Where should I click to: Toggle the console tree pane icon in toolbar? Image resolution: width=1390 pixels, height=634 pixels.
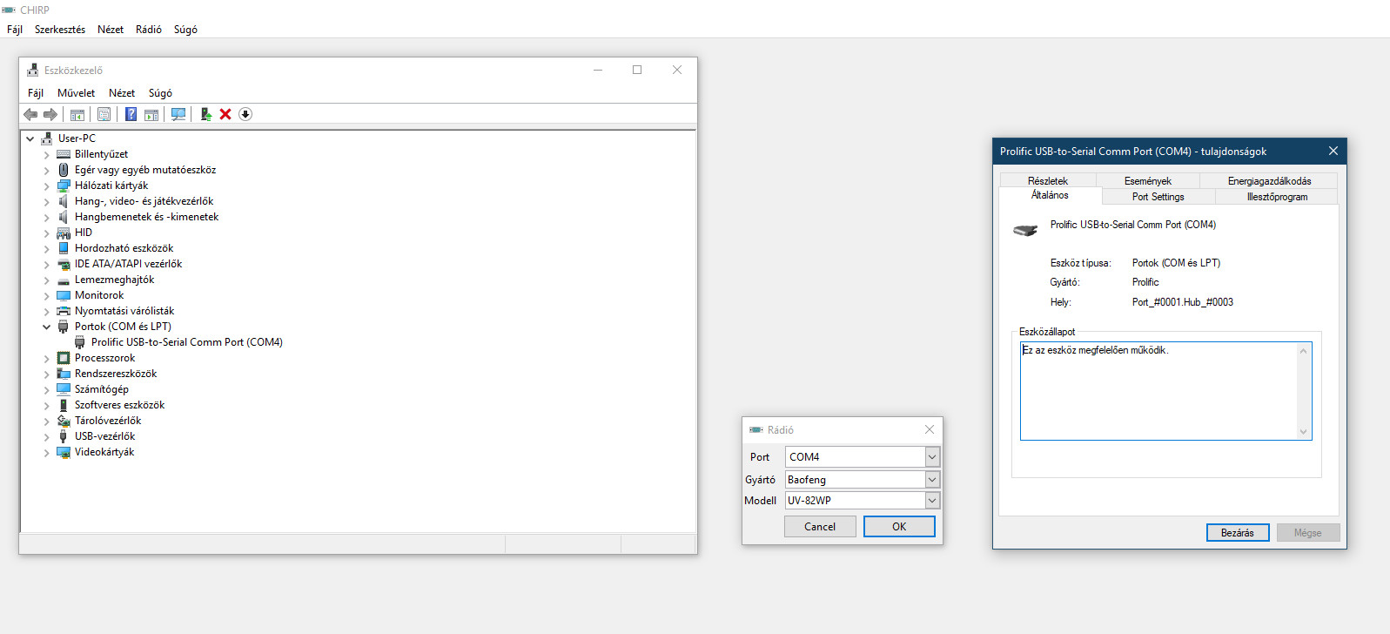(x=77, y=114)
